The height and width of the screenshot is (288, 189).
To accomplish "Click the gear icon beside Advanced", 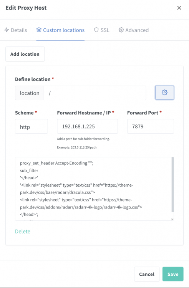I will pyautogui.click(x=121, y=30).
